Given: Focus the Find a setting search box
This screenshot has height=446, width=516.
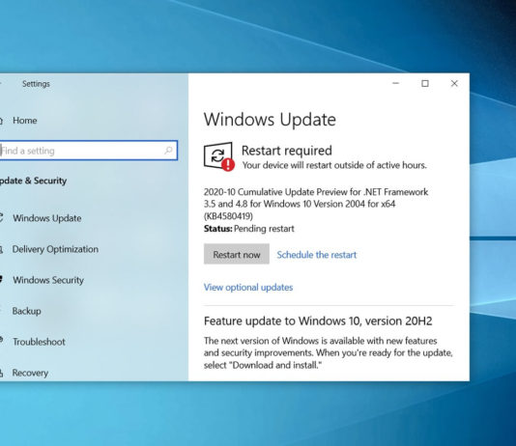Looking at the screenshot, I should pyautogui.click(x=88, y=151).
